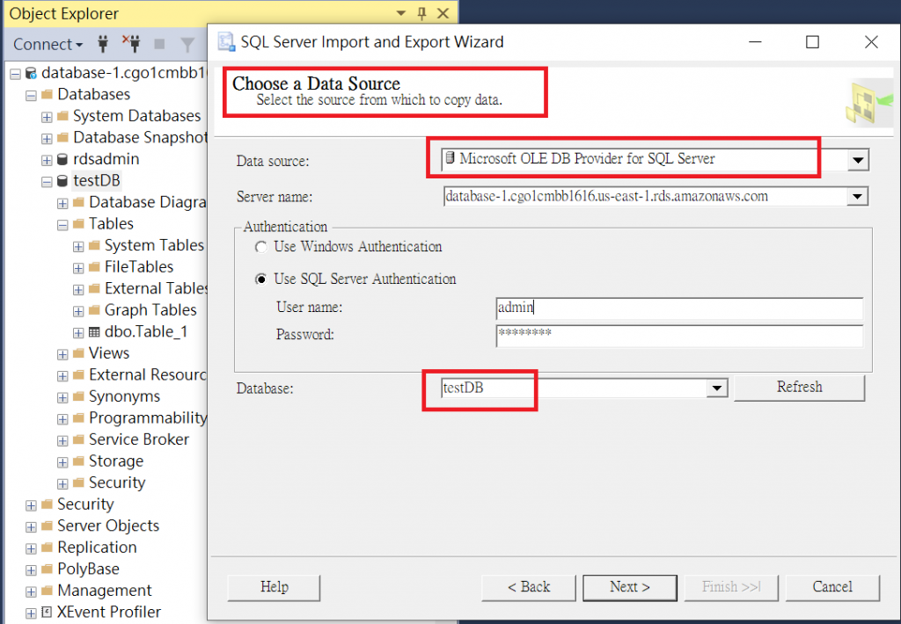Select the Security node under testDB
Viewport: 901px width, 624px height.
tap(117, 483)
